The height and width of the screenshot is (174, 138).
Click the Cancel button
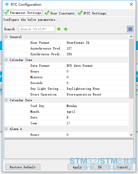[123, 167]
